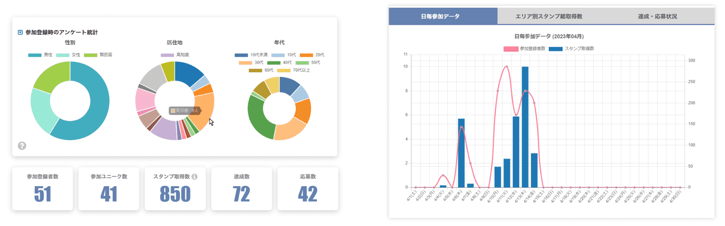Select the 達成・応募状況 tab
This screenshot has width=725, height=226.
(x=657, y=16)
